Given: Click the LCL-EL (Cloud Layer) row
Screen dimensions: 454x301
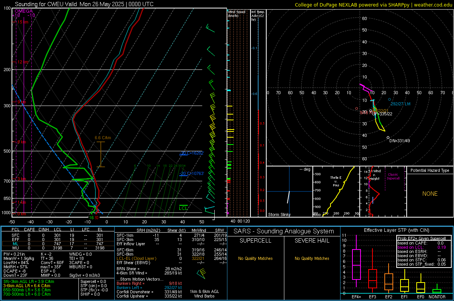Looking at the screenshot, I should tap(172, 258).
